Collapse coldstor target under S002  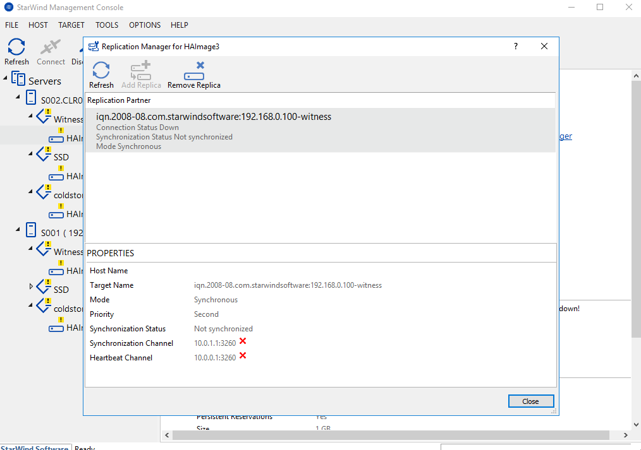(30, 191)
